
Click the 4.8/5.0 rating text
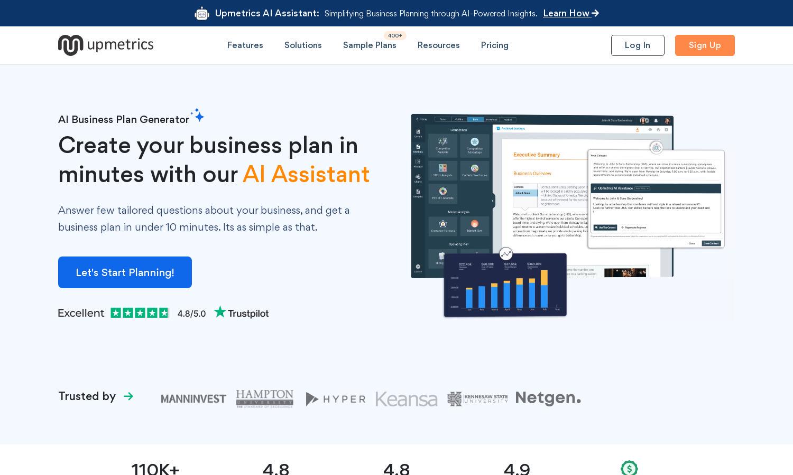coord(191,313)
